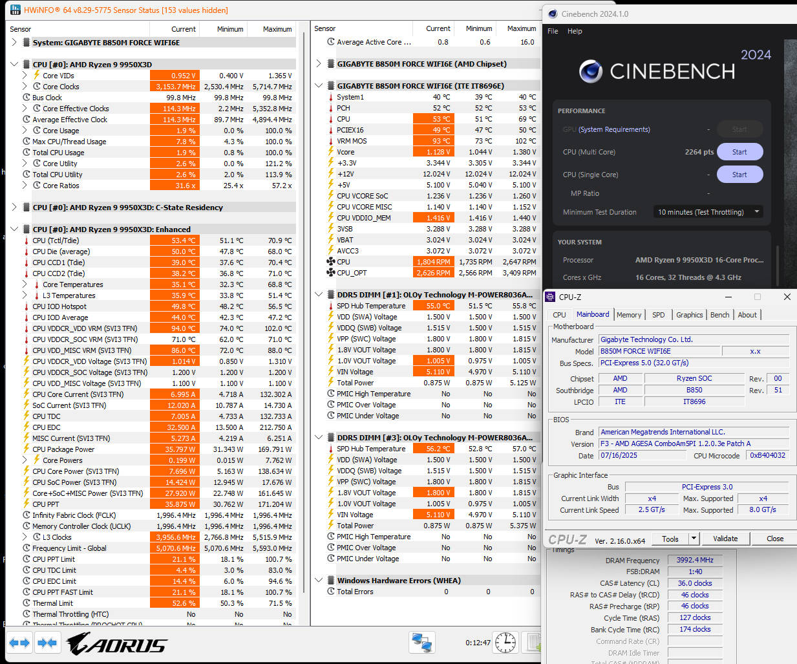Click the circle icon in the Total Errors row
This screenshot has width=797, height=664.
click(331, 592)
